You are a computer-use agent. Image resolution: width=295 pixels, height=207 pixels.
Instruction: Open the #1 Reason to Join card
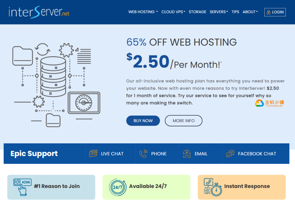coord(51,187)
